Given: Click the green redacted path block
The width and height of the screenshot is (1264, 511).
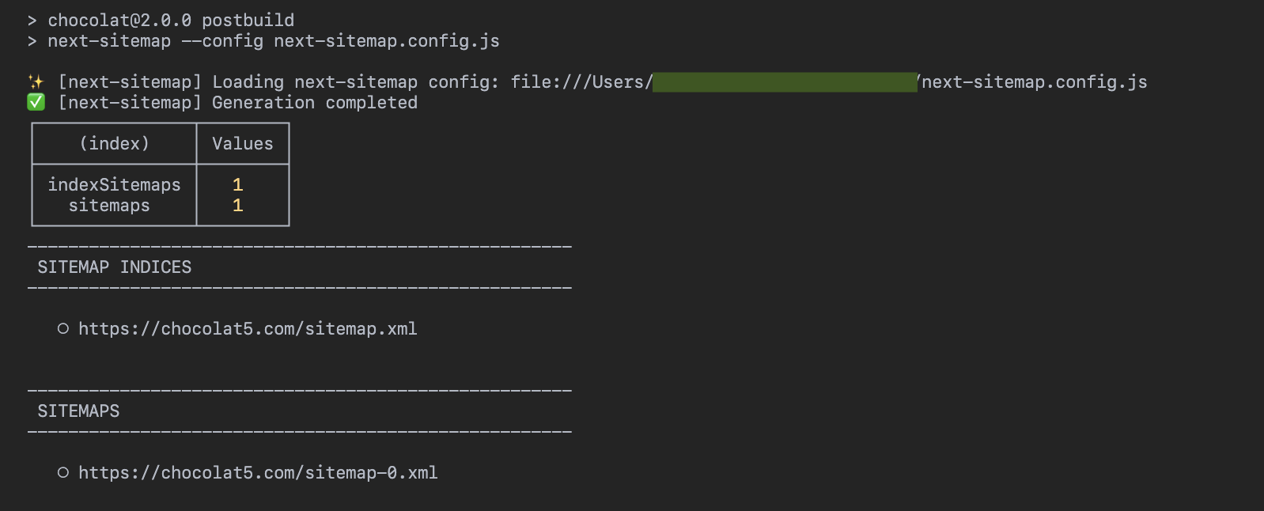Looking at the screenshot, I should (785, 81).
